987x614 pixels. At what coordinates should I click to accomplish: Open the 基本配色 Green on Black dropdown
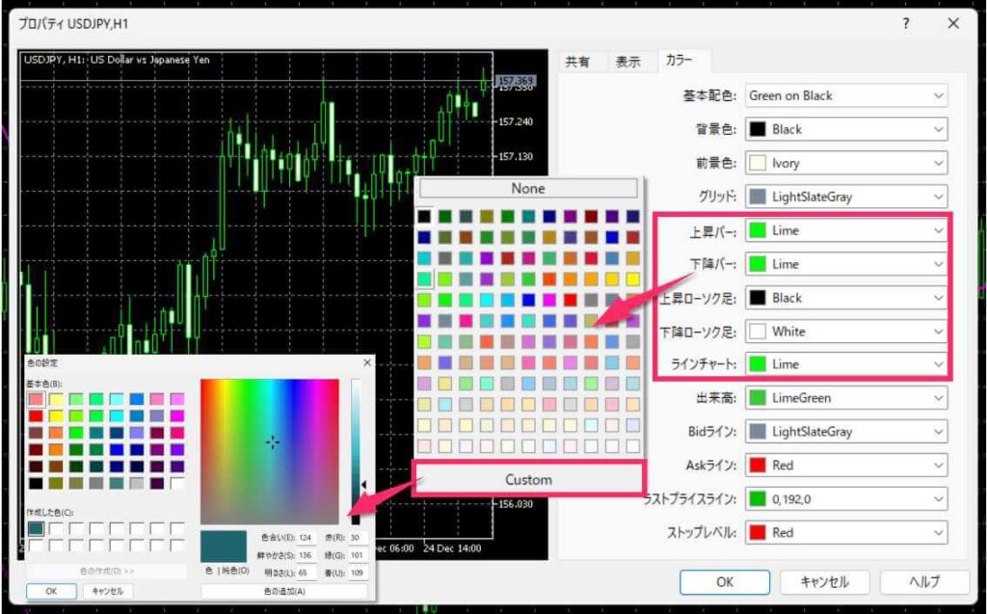(x=844, y=95)
